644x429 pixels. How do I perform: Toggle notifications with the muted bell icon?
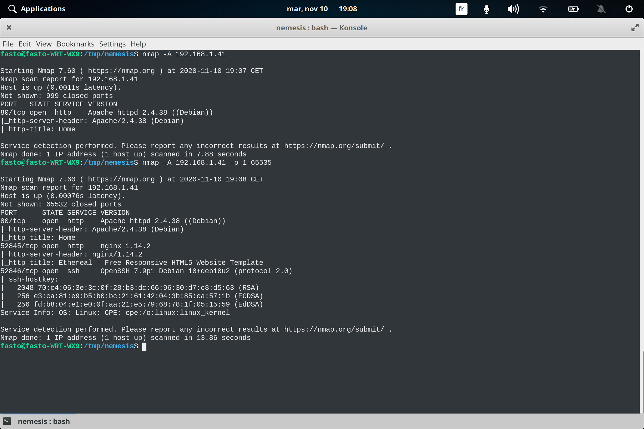click(601, 9)
